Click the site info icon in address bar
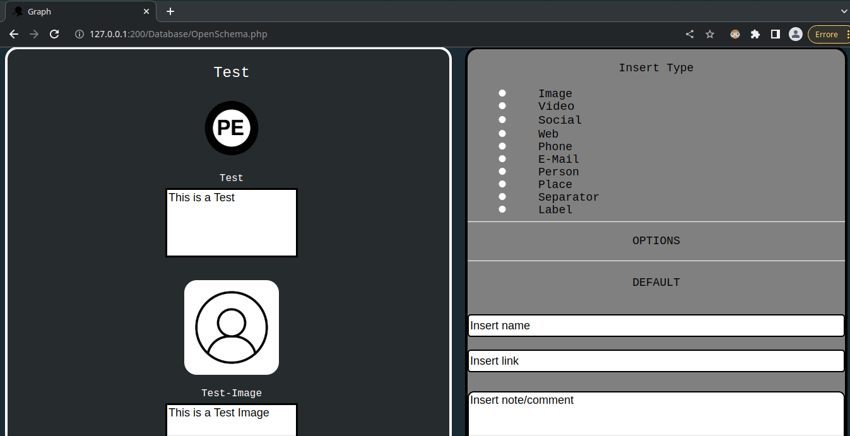Viewport: 850px width, 436px height. [x=78, y=34]
